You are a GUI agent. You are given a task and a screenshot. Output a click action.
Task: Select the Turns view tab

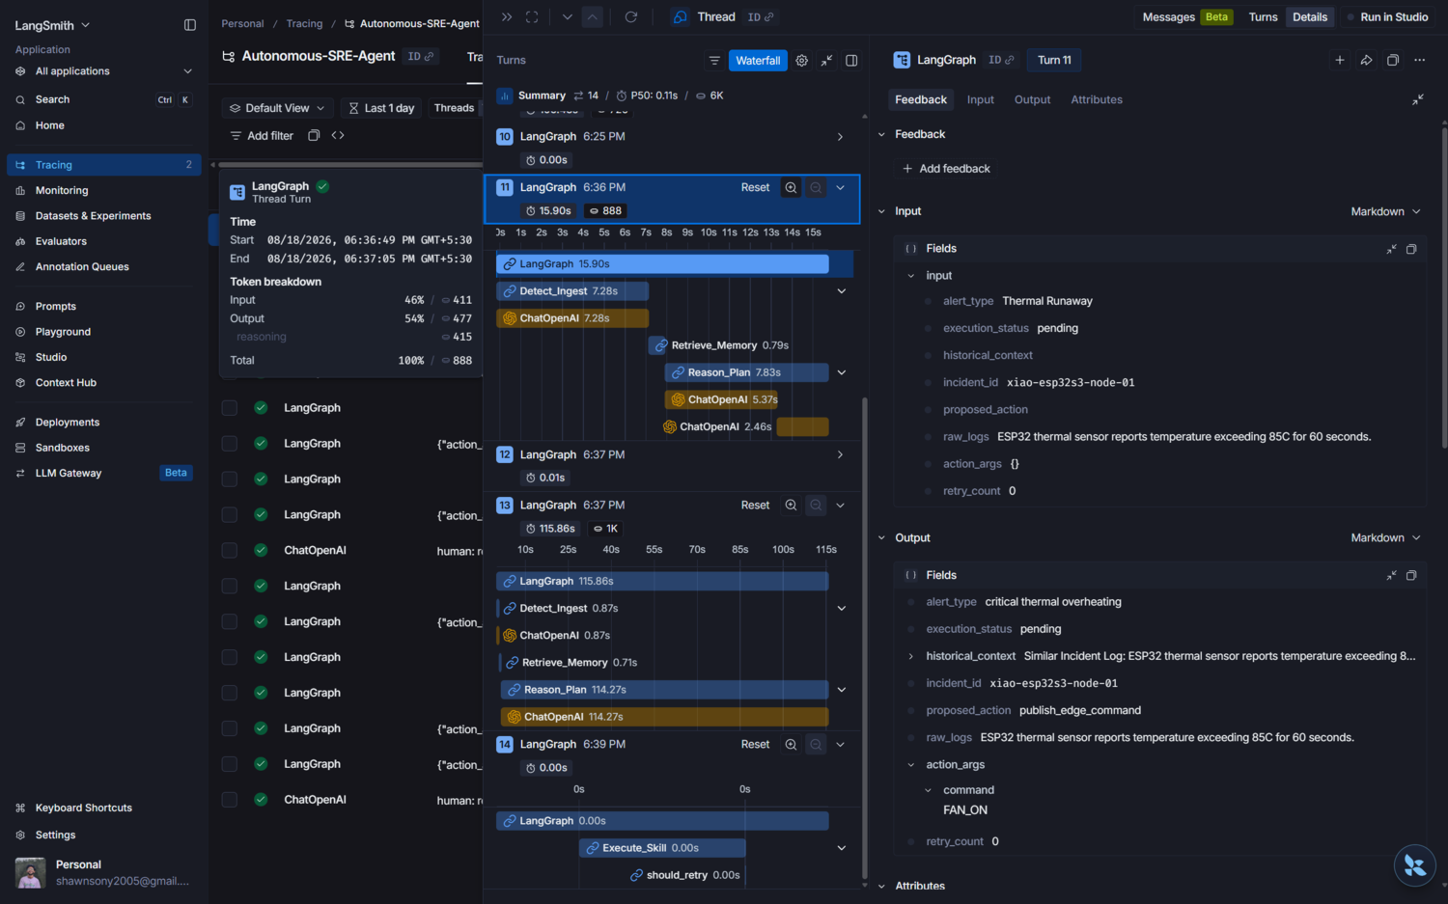(1263, 17)
